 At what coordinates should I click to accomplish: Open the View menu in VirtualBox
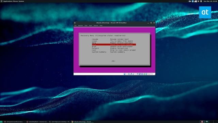click(x=86, y=26)
